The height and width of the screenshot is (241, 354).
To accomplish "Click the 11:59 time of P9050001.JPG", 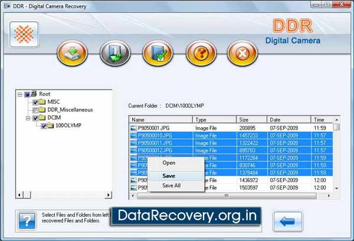I will click(x=320, y=128).
